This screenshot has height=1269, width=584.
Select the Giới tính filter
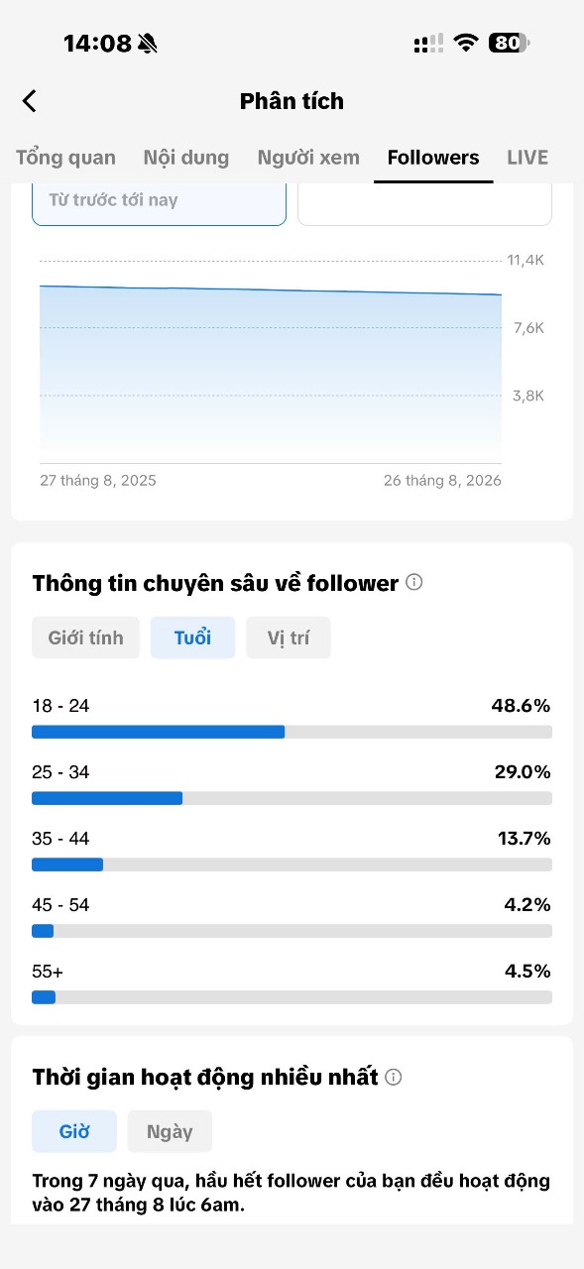pos(86,637)
